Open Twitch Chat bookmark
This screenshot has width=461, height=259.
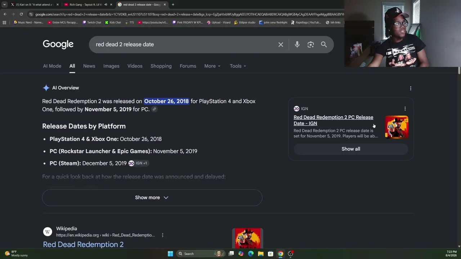92,22
